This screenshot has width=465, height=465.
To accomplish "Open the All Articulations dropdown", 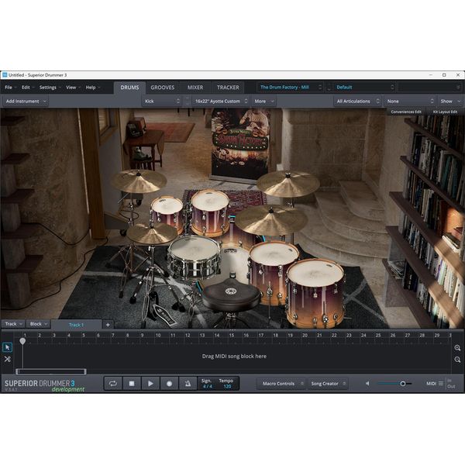I will click(x=357, y=101).
